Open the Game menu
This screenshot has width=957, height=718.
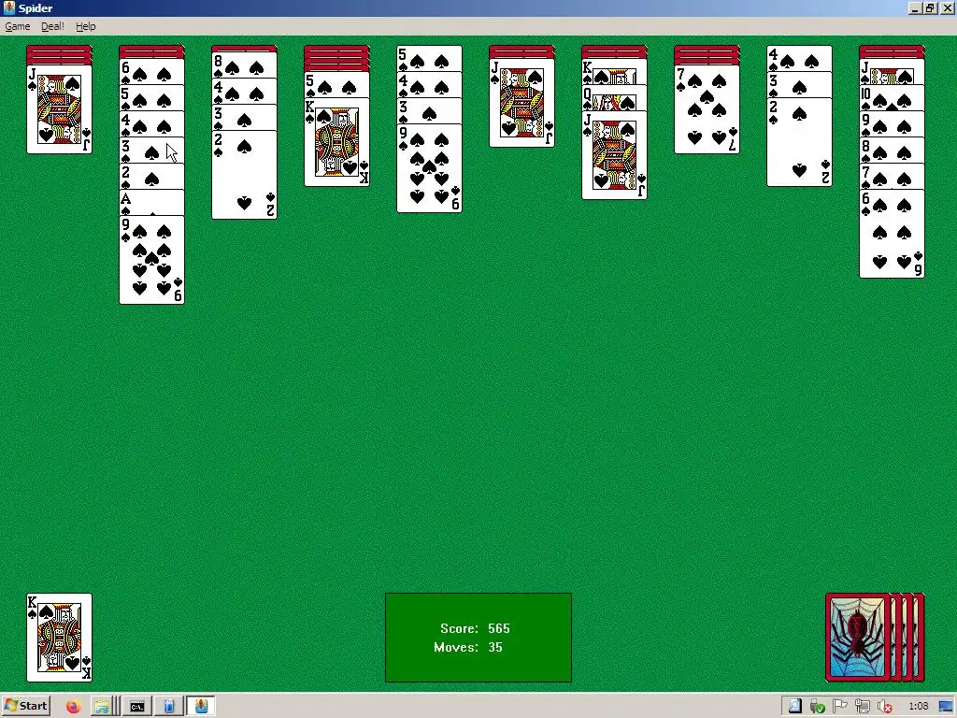coord(17,26)
